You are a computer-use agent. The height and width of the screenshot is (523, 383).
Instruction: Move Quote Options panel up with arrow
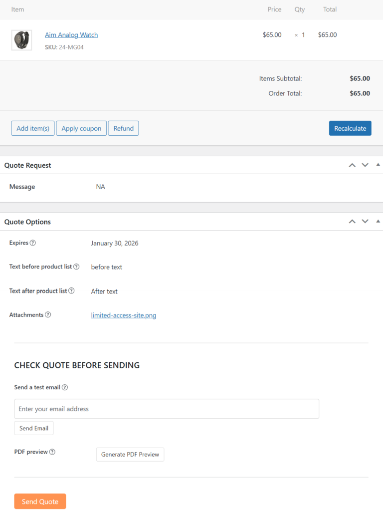click(352, 222)
